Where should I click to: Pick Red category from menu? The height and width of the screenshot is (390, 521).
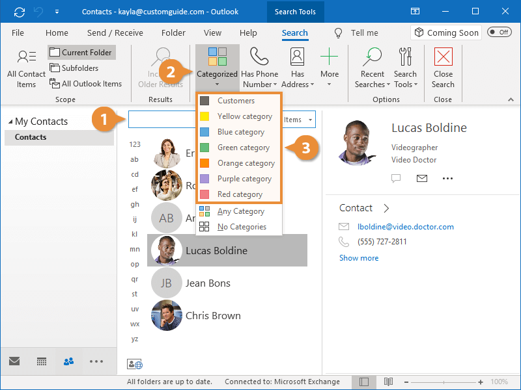[239, 194]
